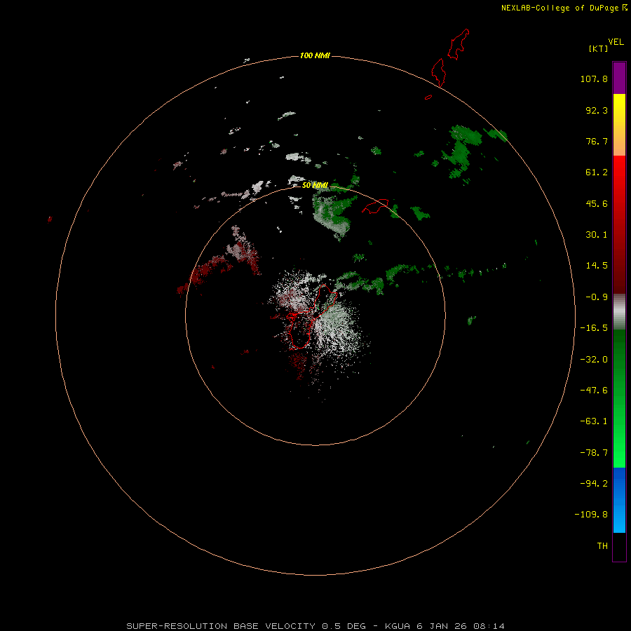
Task: Click the -94.2 velocity scale value
Action: click(594, 484)
